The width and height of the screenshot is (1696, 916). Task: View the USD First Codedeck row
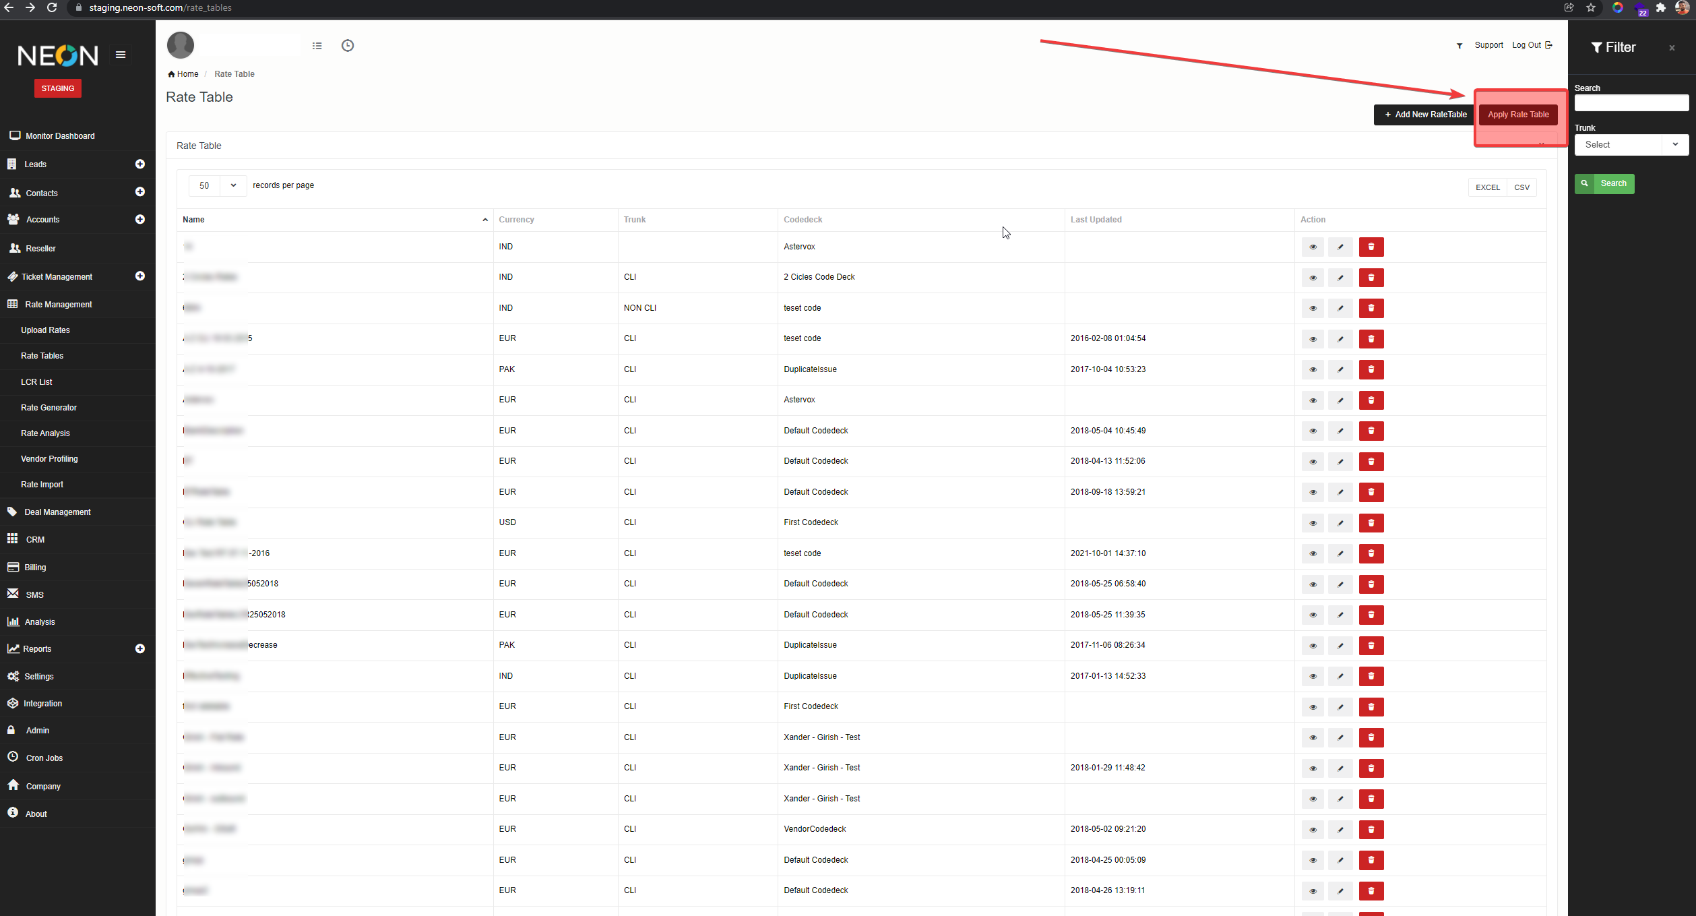click(1313, 523)
